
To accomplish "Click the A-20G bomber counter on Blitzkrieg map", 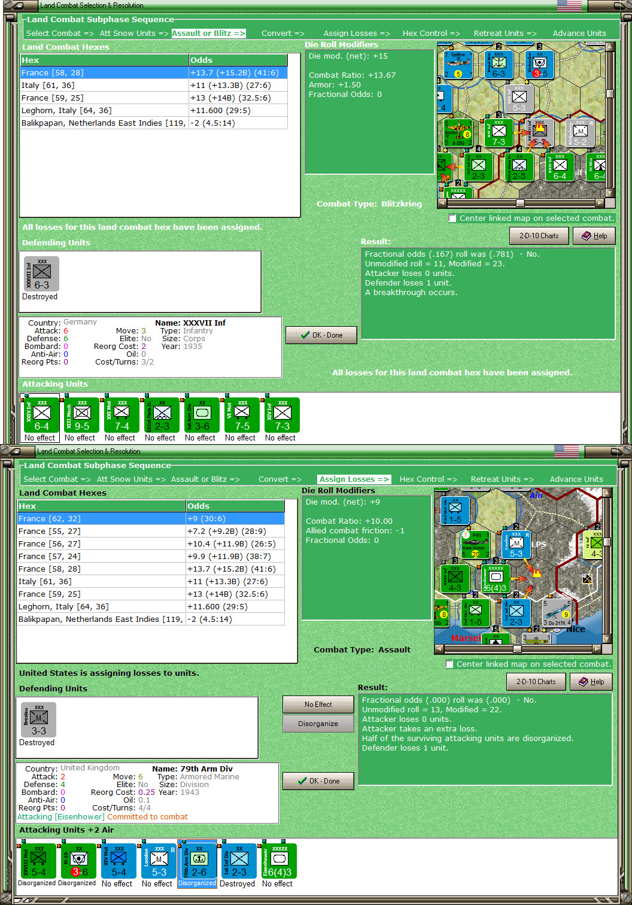I will (x=458, y=134).
